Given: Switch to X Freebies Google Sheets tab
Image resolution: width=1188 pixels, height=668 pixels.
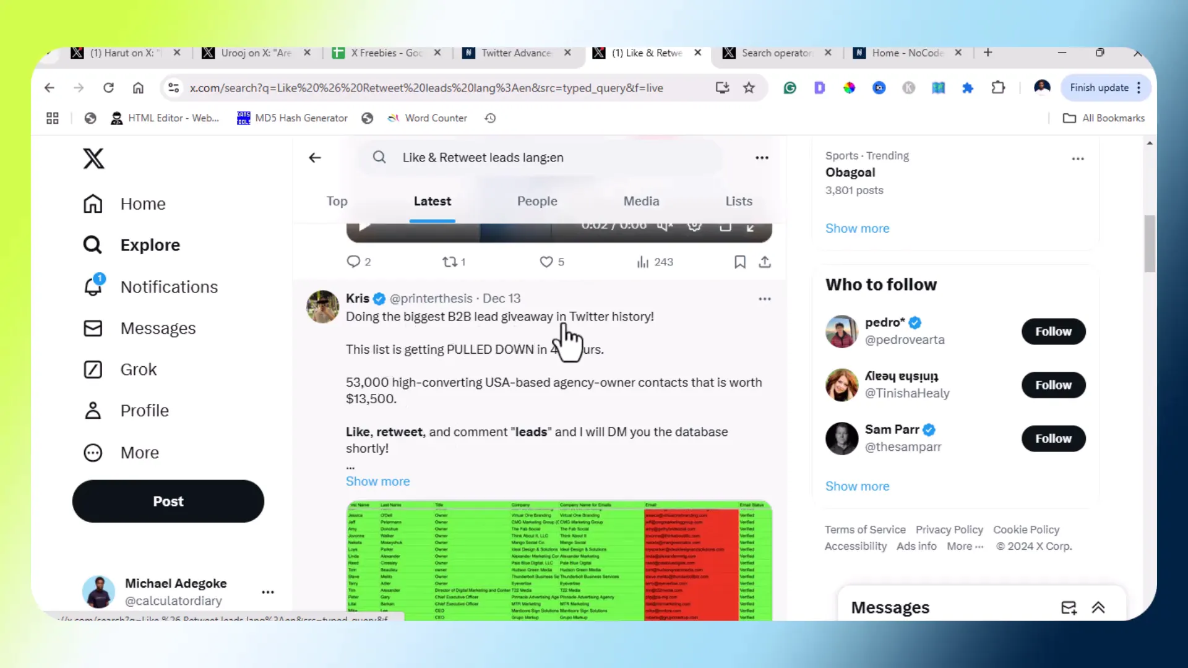Looking at the screenshot, I should coord(386,53).
